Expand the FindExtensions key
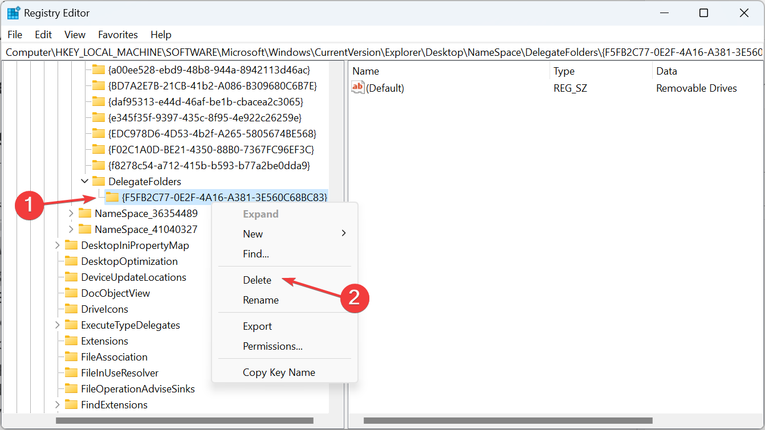 [x=58, y=405]
